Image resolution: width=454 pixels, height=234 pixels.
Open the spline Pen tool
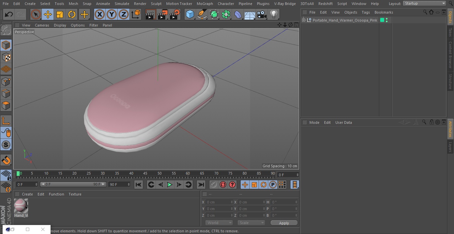(202, 14)
